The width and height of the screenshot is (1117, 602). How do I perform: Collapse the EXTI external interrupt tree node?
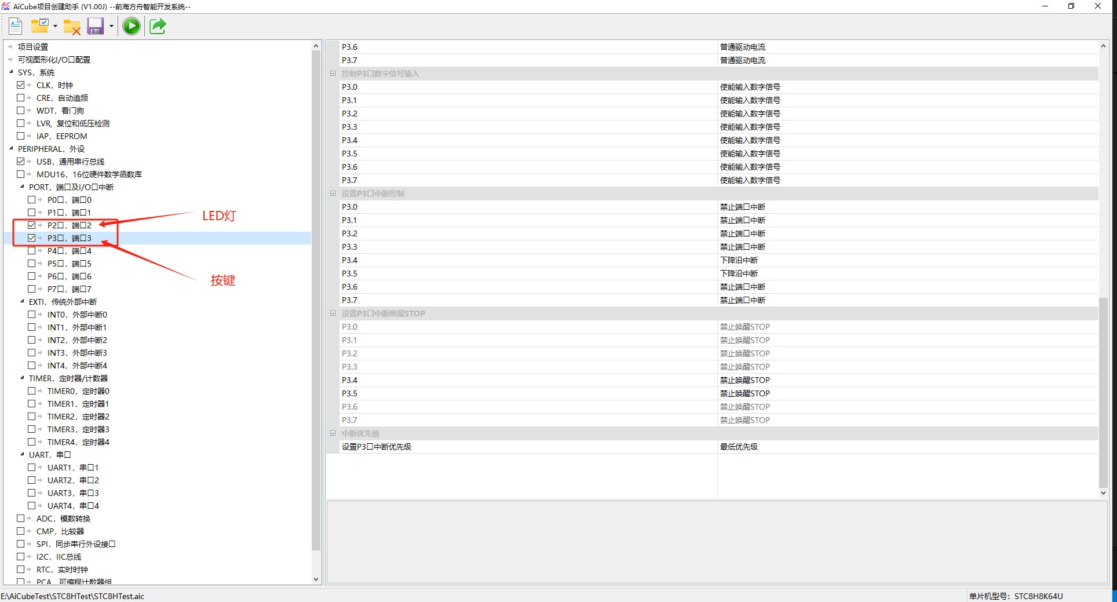pos(22,301)
